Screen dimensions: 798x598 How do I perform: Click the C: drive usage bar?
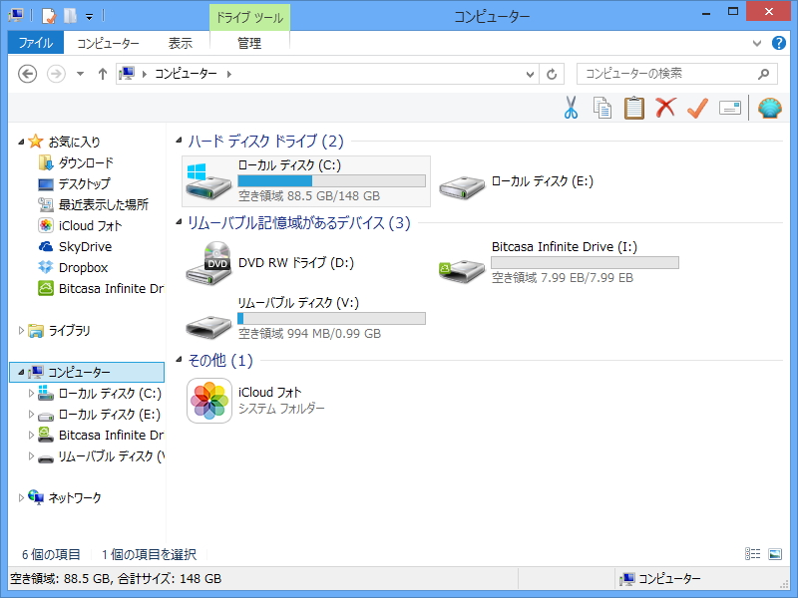(x=331, y=180)
